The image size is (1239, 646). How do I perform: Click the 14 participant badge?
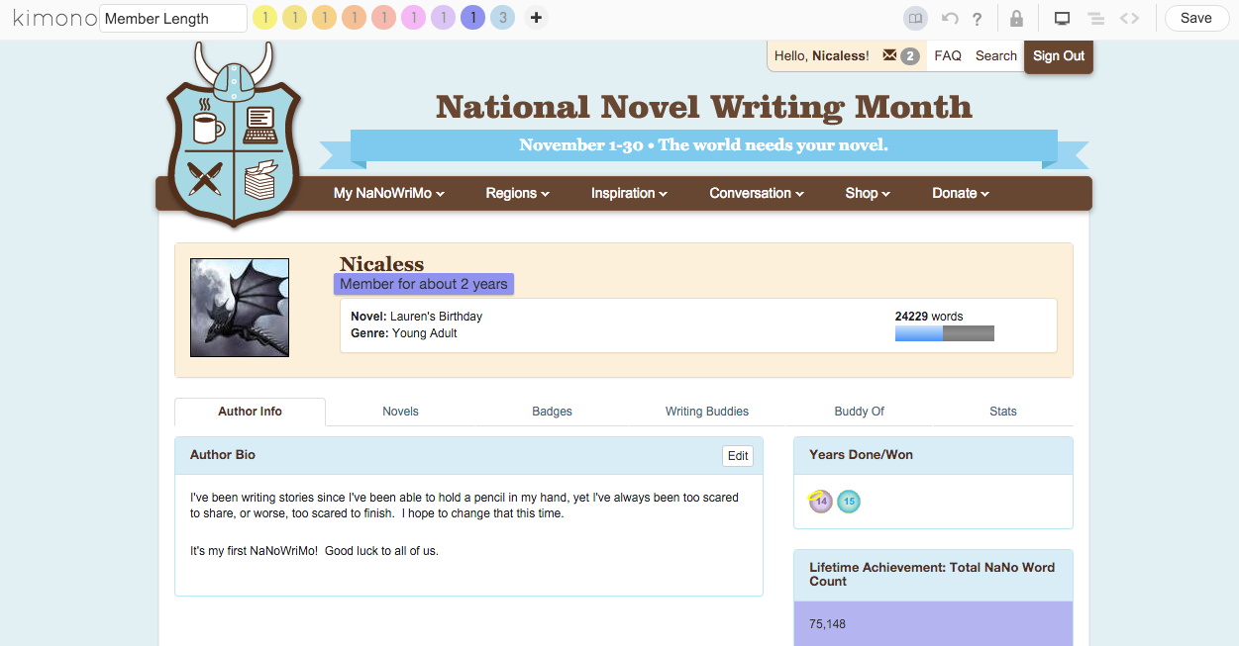820,502
